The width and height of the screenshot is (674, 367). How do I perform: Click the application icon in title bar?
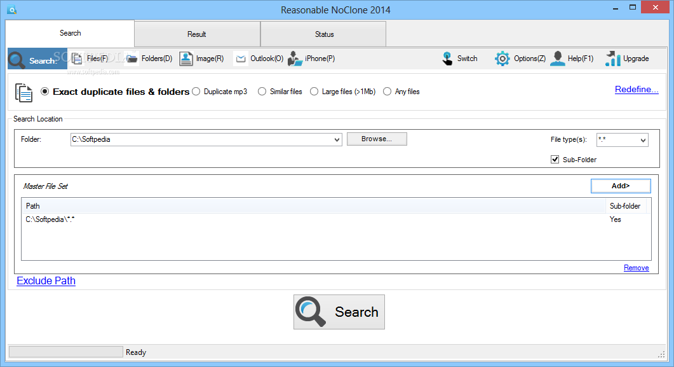point(11,10)
